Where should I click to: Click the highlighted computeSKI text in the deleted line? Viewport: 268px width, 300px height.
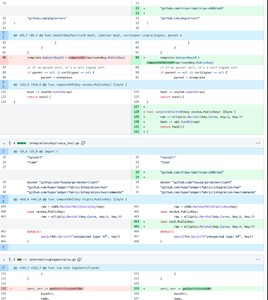click(77, 57)
